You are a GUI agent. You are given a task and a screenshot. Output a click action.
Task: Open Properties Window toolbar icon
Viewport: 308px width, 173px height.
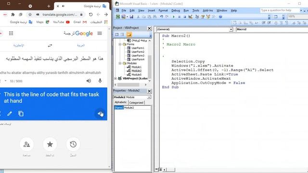(203, 17)
